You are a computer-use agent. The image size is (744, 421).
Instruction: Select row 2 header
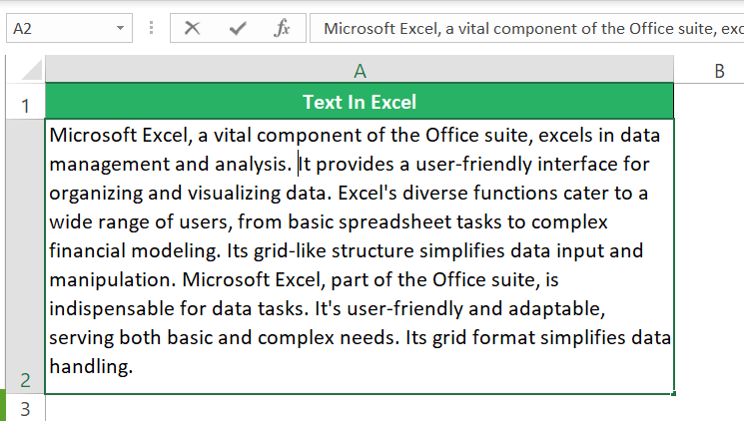click(x=24, y=256)
